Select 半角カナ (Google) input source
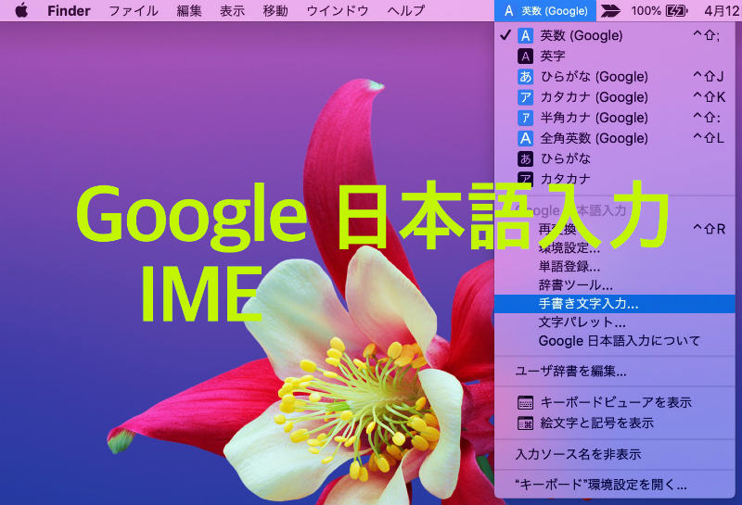This screenshot has height=505, width=742. point(615,118)
